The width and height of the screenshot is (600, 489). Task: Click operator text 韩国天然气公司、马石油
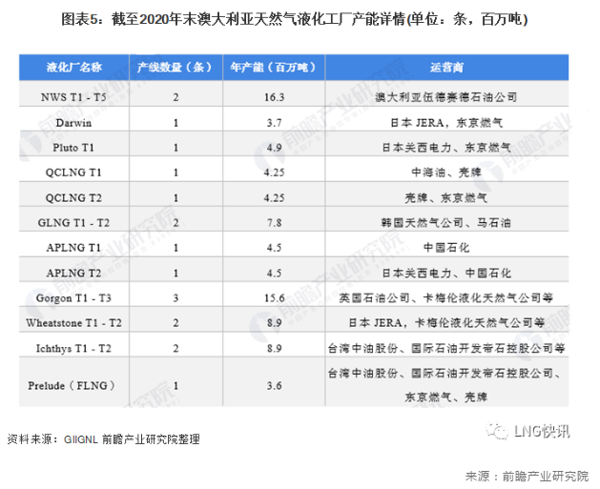click(x=446, y=223)
